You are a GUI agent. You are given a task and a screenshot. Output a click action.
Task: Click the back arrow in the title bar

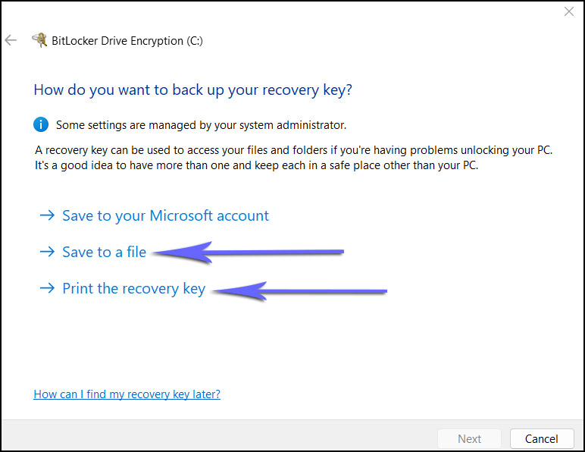[x=11, y=40]
